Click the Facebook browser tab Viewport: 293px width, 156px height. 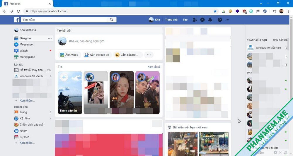(x=27, y=4)
